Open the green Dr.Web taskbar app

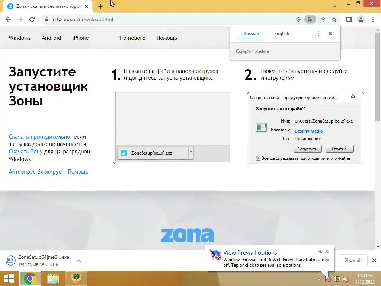76,279
